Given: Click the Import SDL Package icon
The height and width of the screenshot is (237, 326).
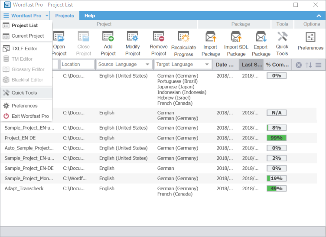Looking at the screenshot, I should (236, 36).
